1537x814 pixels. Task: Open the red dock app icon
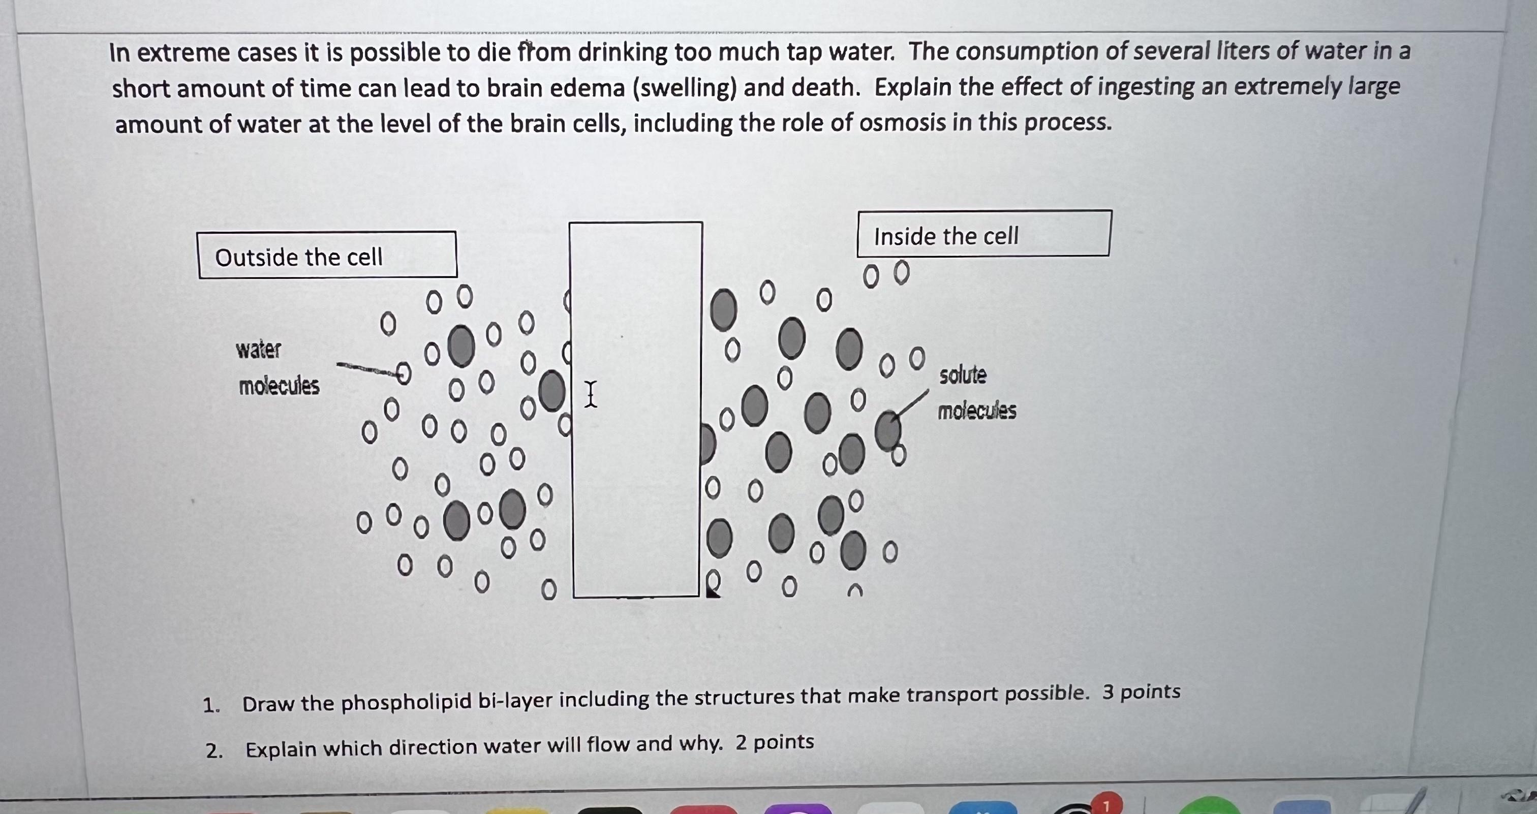tap(704, 810)
